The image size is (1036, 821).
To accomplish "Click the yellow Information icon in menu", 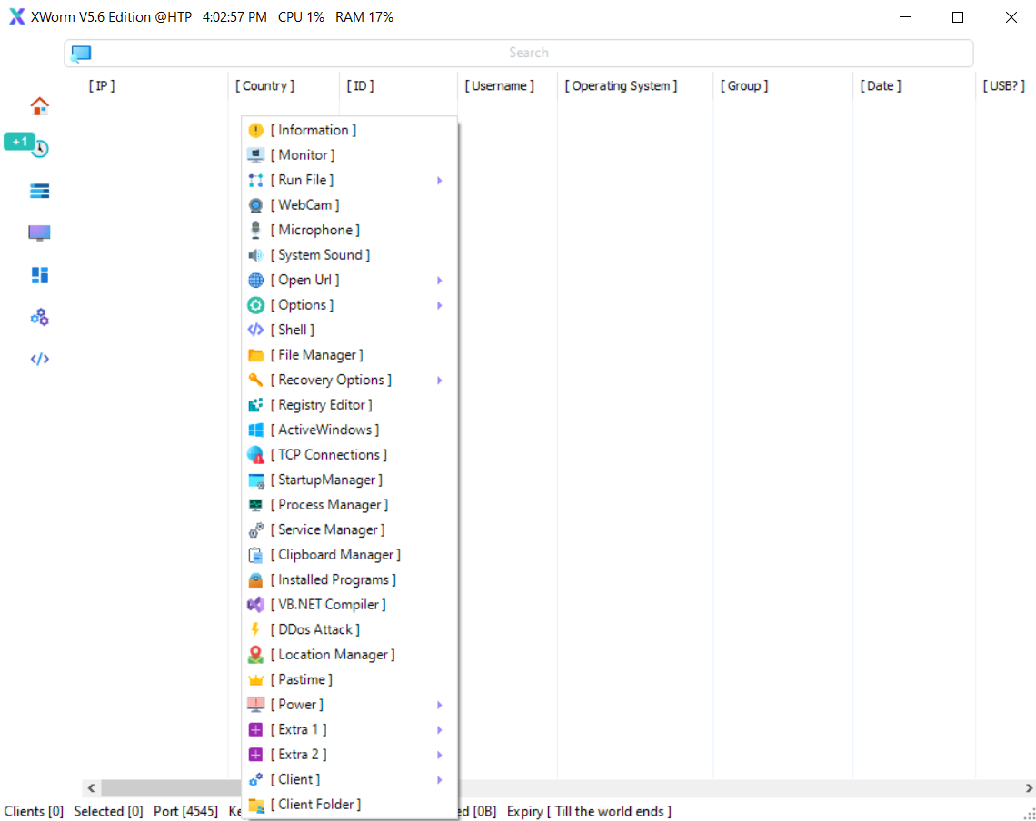I will click(x=255, y=131).
